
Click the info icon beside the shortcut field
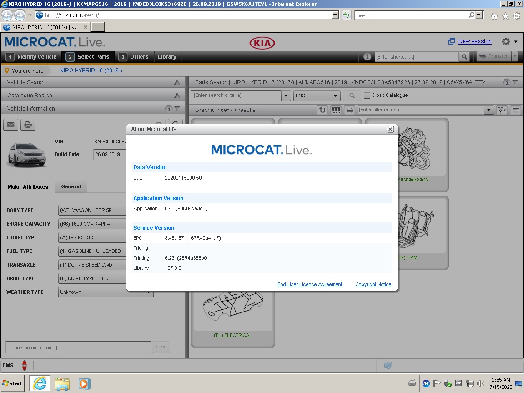367,56
